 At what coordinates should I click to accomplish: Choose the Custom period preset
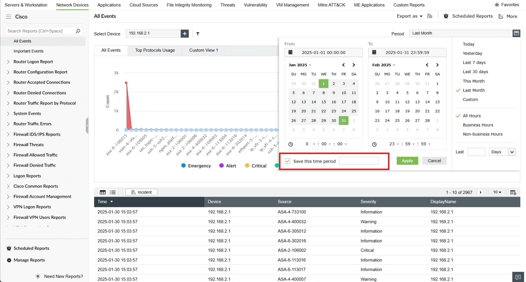470,99
